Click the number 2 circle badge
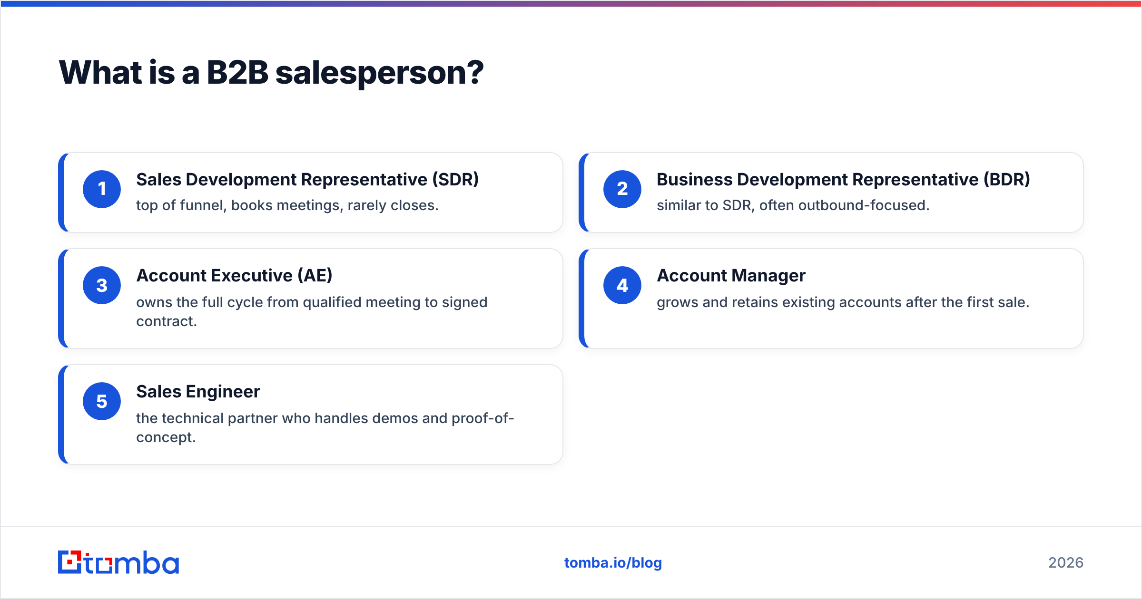 pyautogui.click(x=622, y=189)
